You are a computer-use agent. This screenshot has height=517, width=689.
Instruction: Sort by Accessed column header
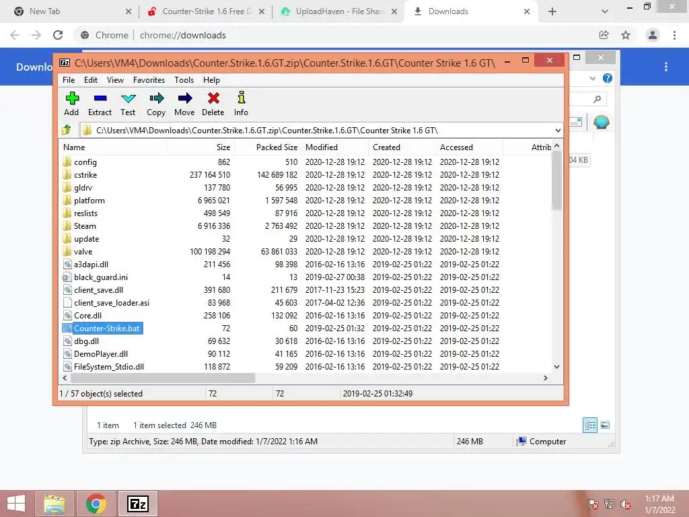click(x=469, y=147)
